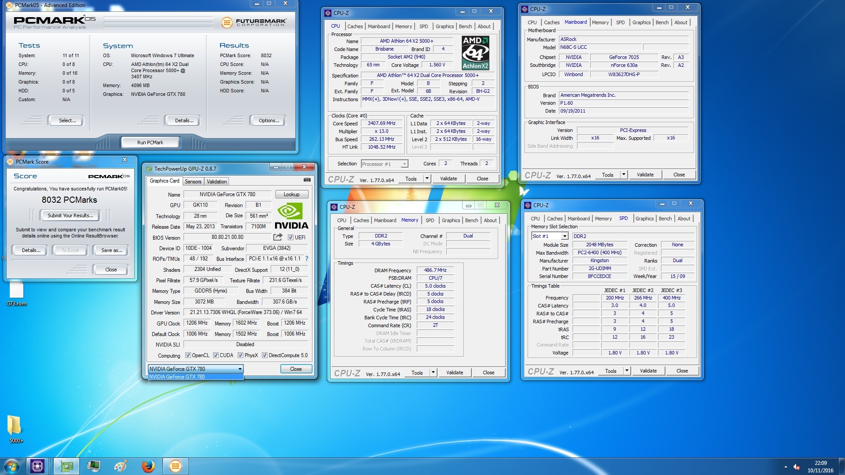Switch to the Sensors tab in GPU-Z
Screen dimensions: 845x475
pos(193,182)
